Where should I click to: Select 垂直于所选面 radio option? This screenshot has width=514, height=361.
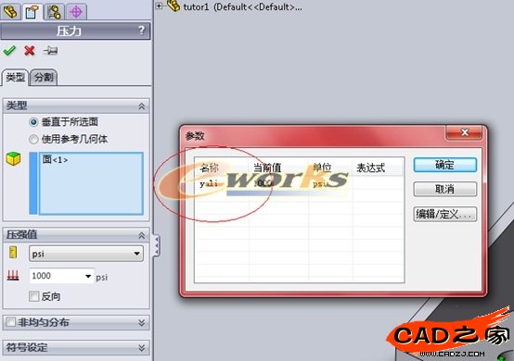pos(33,122)
